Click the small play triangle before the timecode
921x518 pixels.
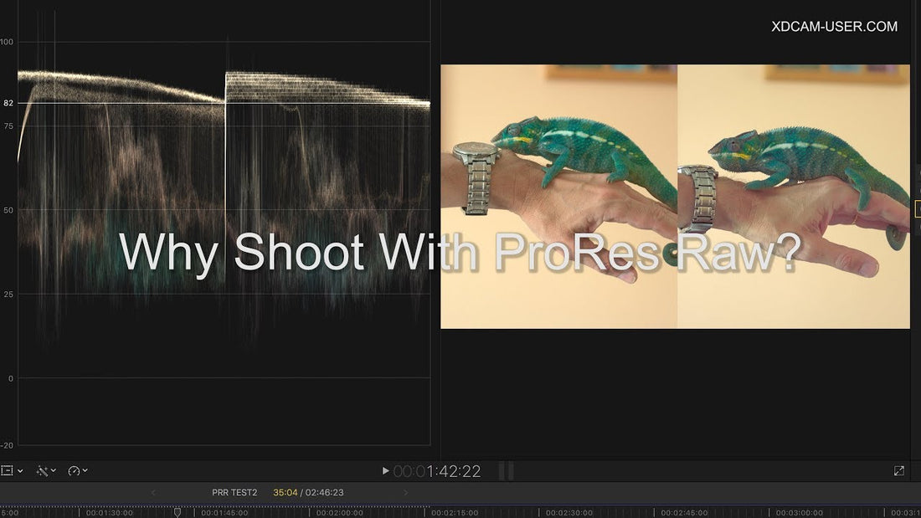[384, 470]
